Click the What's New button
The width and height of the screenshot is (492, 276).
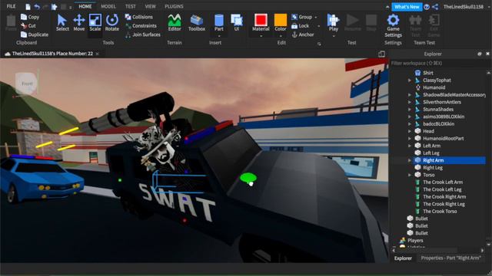[407, 7]
